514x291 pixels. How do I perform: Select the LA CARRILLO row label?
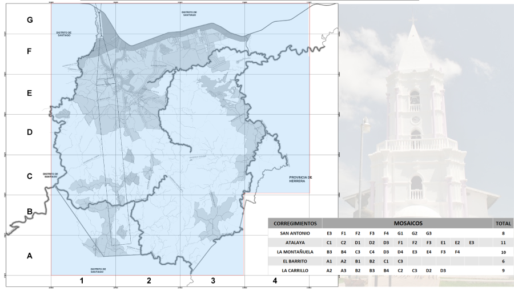[295, 269]
